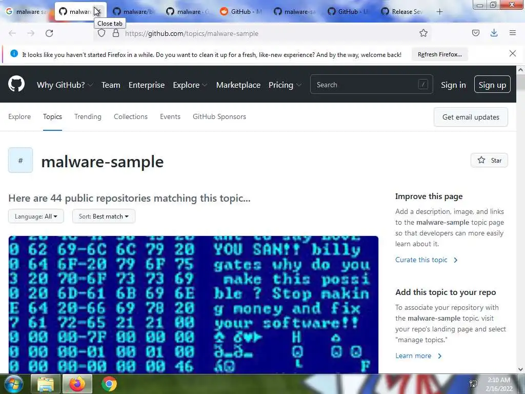This screenshot has height=394, width=525.
Task: Click the Refresh Firefox... button
Action: click(439, 54)
